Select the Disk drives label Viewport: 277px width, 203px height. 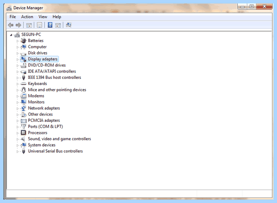point(38,53)
